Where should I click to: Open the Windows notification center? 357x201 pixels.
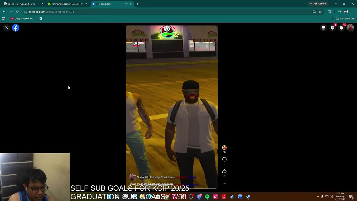tap(351, 197)
